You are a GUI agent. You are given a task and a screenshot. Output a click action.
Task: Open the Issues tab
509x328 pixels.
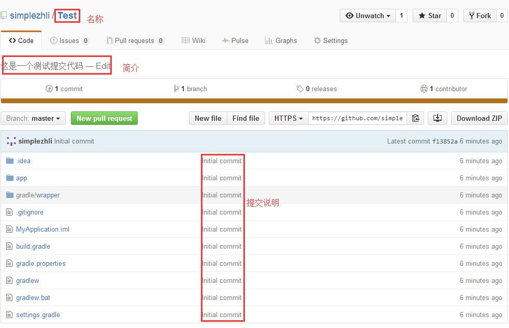tap(69, 40)
